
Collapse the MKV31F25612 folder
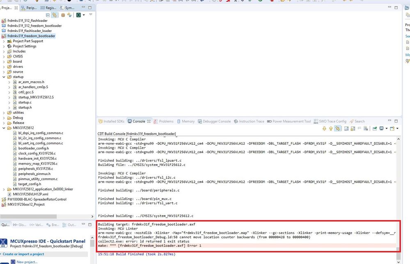[4, 128]
